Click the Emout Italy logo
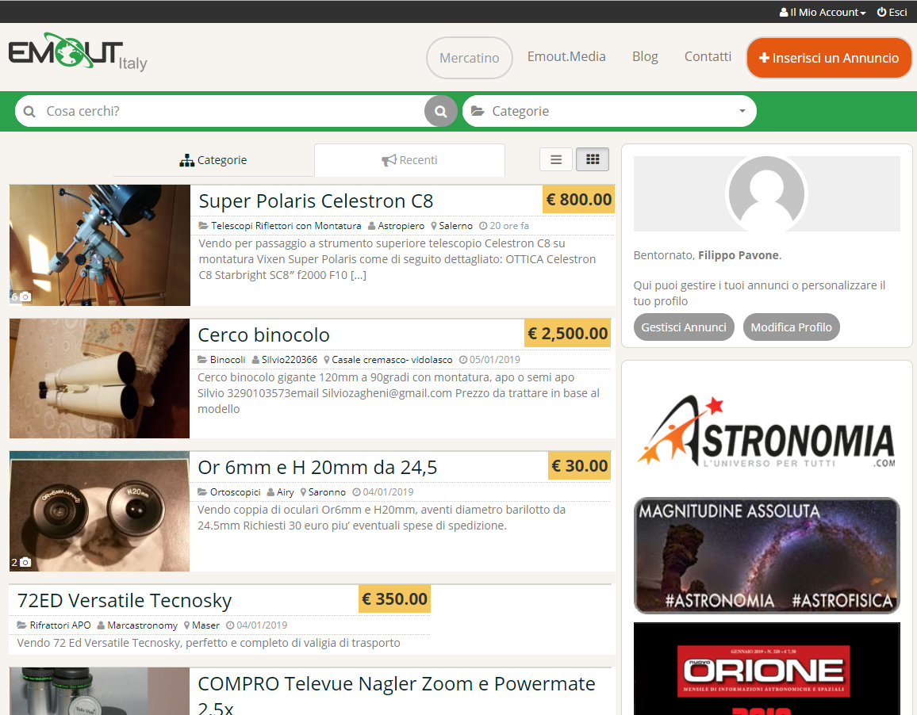The image size is (917, 715). tap(78, 52)
